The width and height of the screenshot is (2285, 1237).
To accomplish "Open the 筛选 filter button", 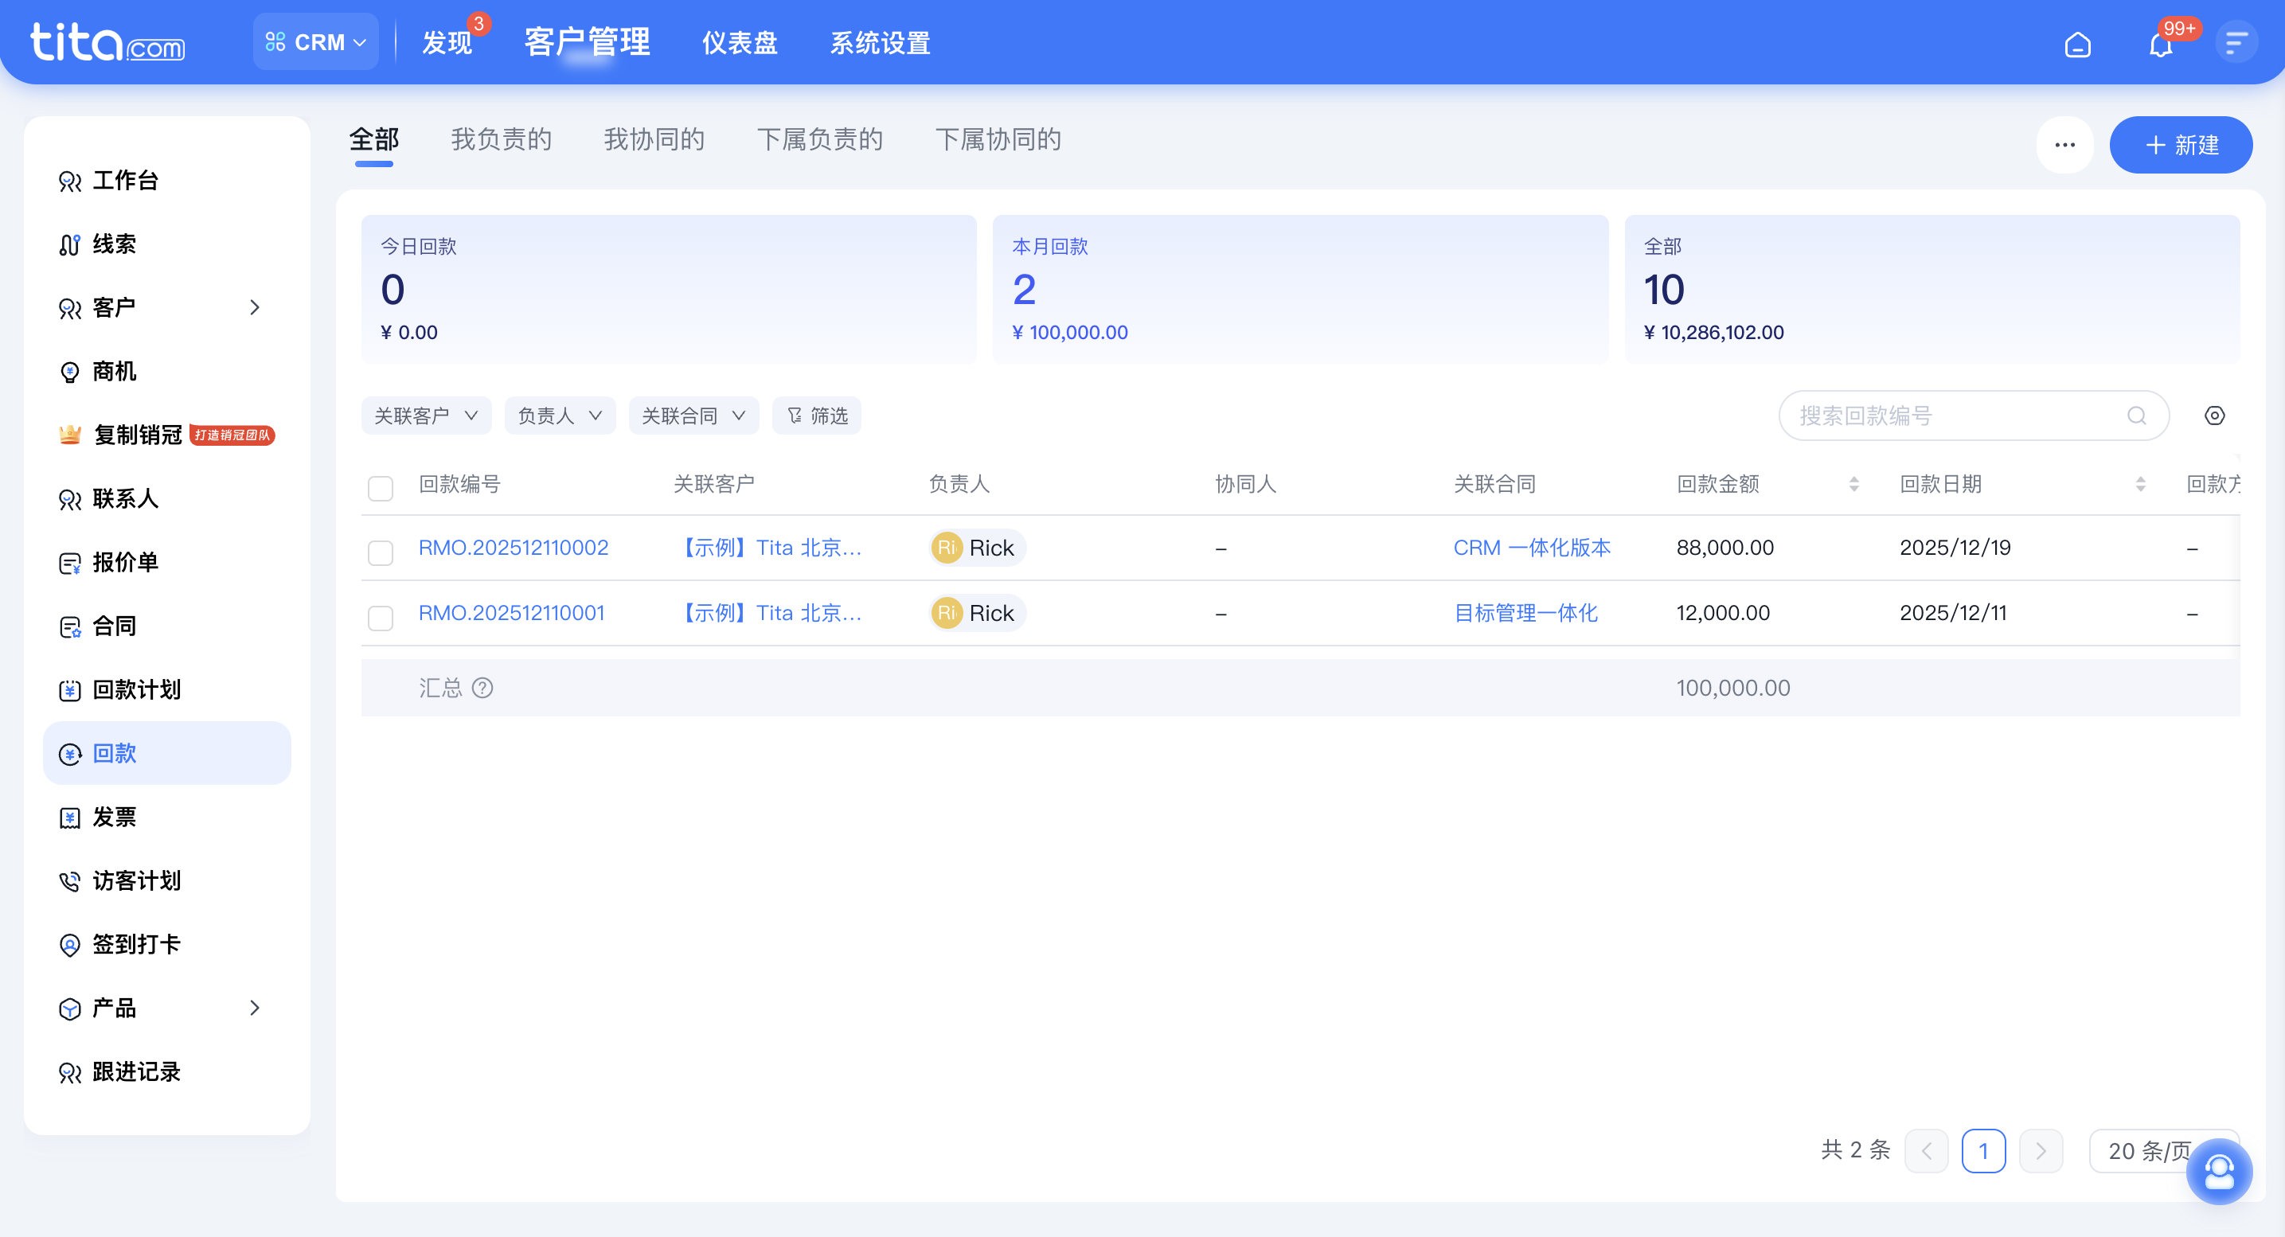I will pos(816,415).
